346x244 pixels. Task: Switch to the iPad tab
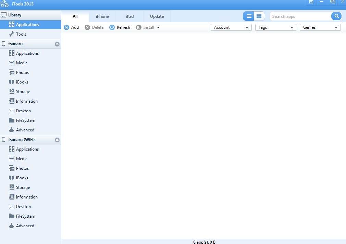[x=130, y=16]
